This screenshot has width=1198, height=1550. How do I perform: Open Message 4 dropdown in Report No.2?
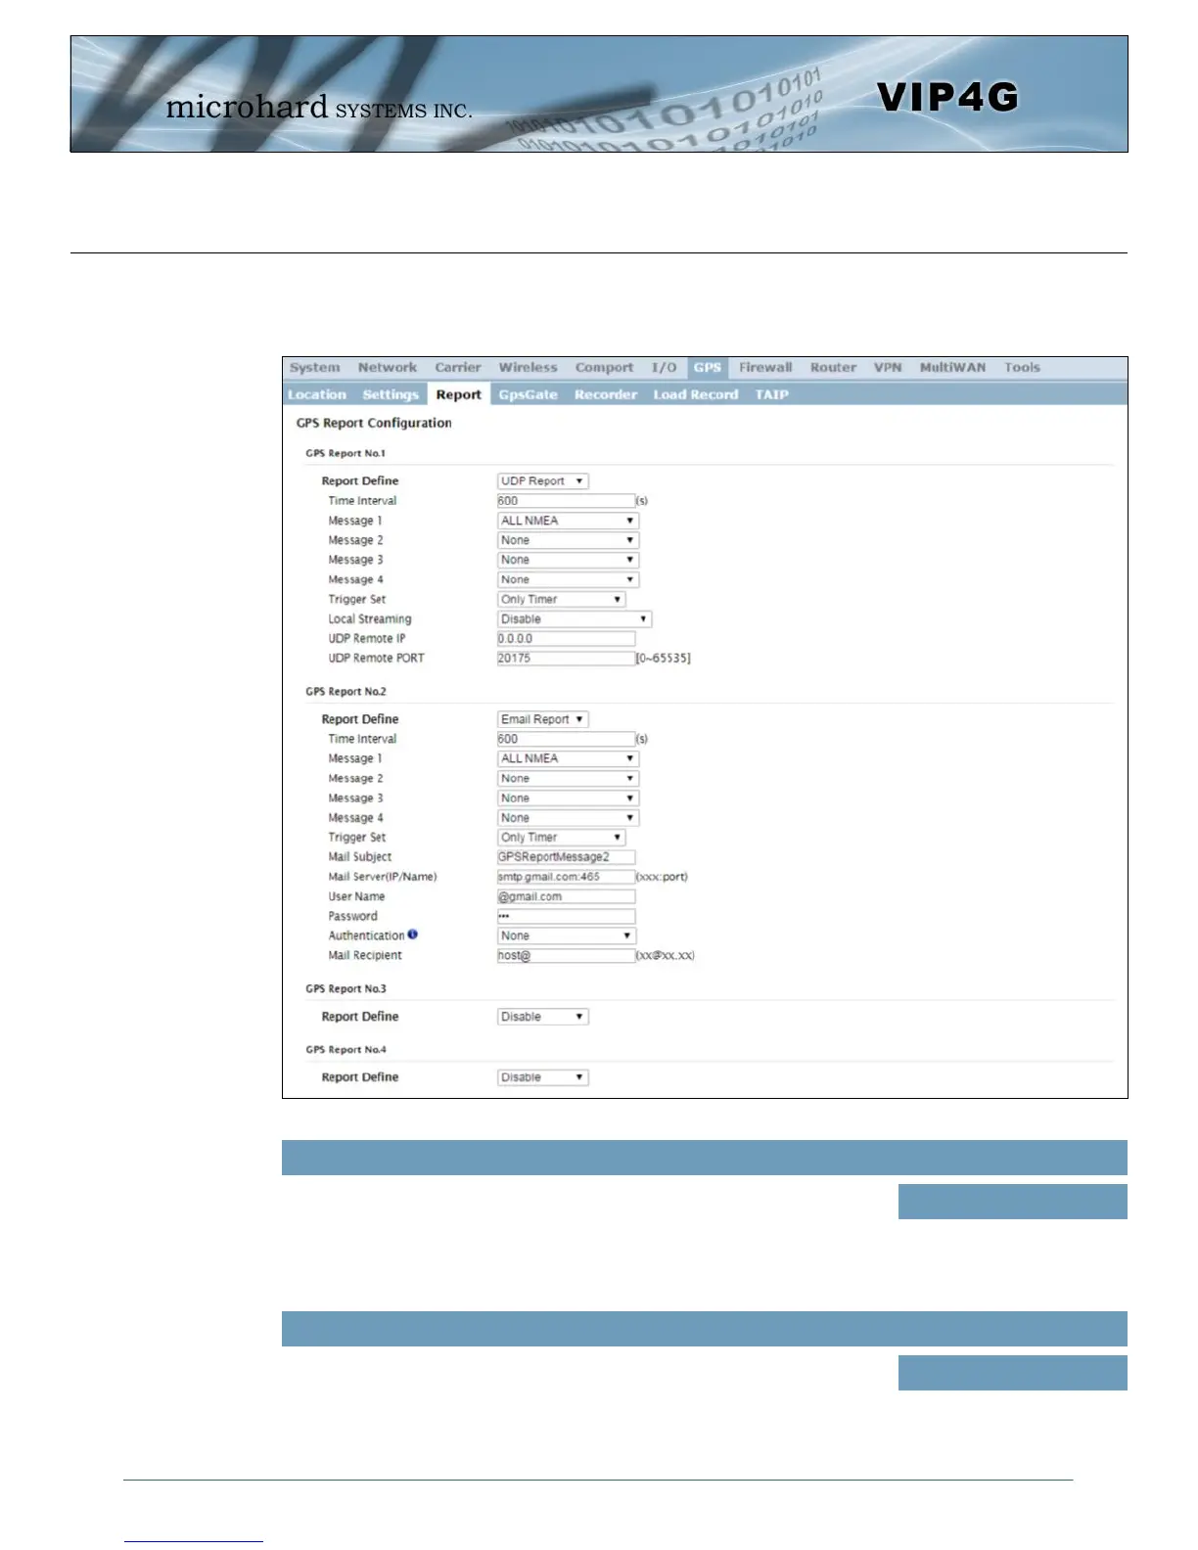(568, 818)
